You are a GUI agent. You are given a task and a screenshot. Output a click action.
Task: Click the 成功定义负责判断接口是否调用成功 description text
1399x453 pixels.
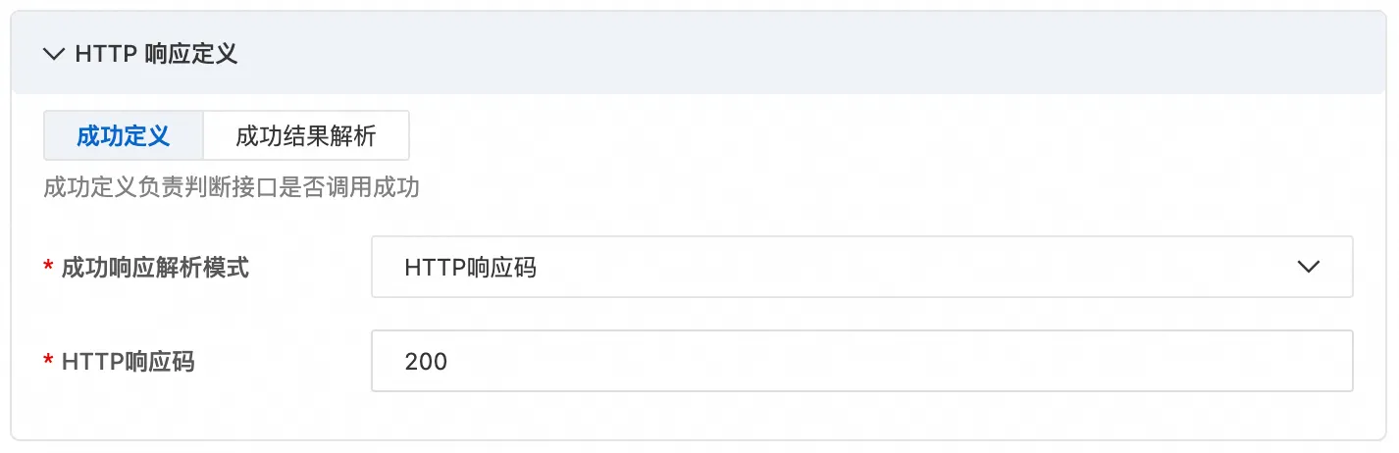(232, 187)
